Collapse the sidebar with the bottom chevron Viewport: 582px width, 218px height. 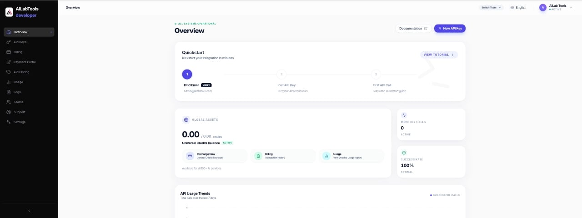click(x=29, y=210)
